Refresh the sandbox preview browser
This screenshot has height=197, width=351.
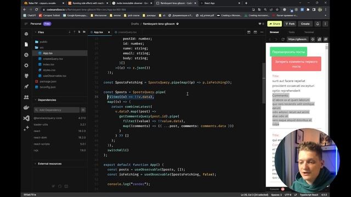283,39
